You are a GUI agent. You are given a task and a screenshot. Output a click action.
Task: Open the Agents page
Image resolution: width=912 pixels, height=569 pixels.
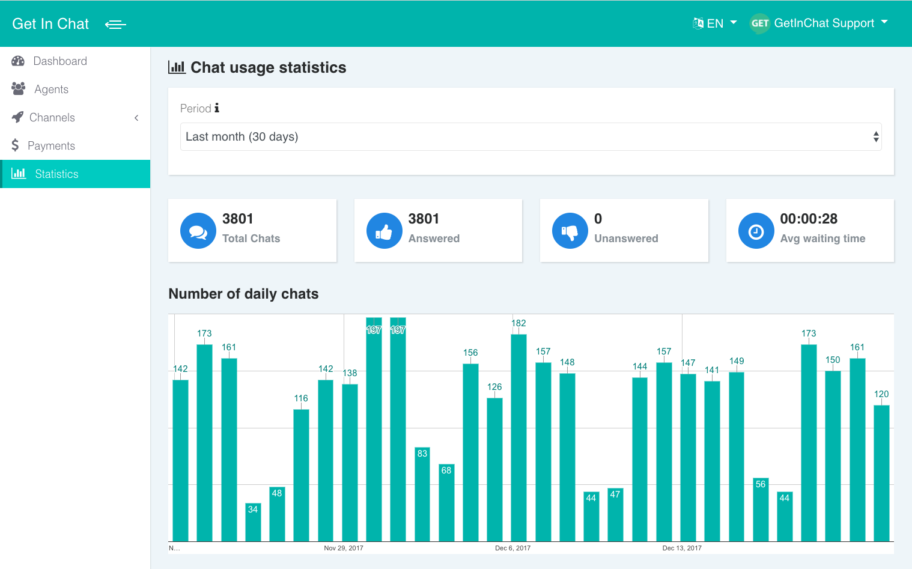(75, 89)
